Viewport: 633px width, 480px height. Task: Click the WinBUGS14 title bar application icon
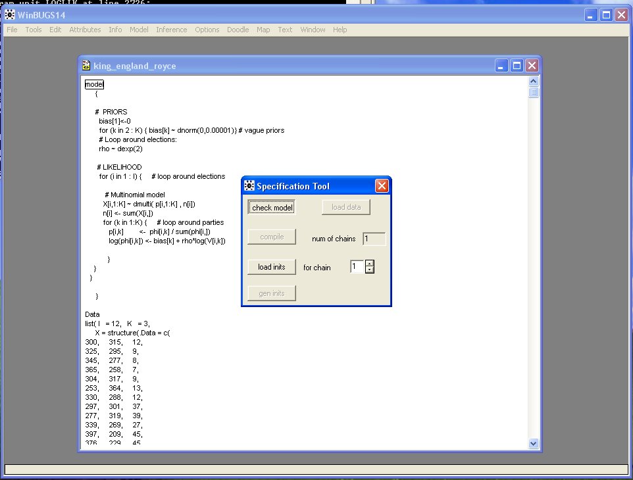coord(10,15)
